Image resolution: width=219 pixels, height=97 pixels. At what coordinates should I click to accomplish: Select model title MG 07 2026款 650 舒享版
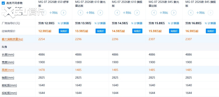point(54,4)
